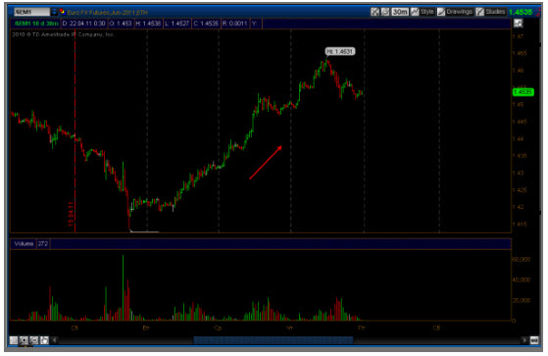Select the pan hand tool icon
This screenshot has height=356, width=548.
click(44, 340)
